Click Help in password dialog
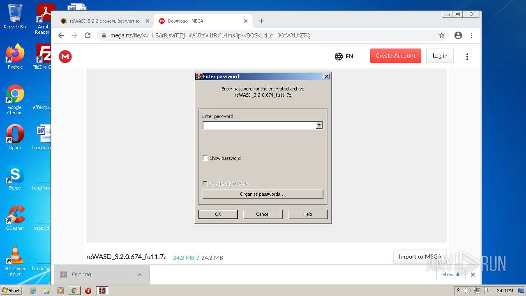The image size is (526, 296). 308,214
